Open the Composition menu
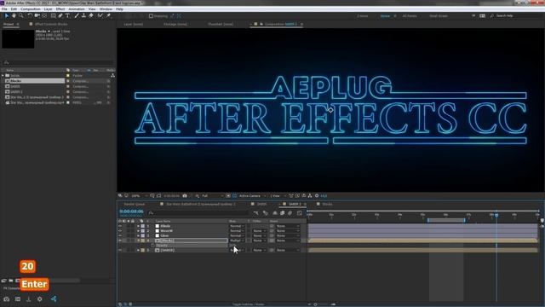Viewport: 545px width, 307px height. coord(31,9)
